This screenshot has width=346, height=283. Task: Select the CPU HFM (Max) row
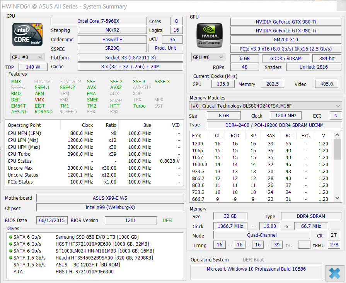point(94,147)
